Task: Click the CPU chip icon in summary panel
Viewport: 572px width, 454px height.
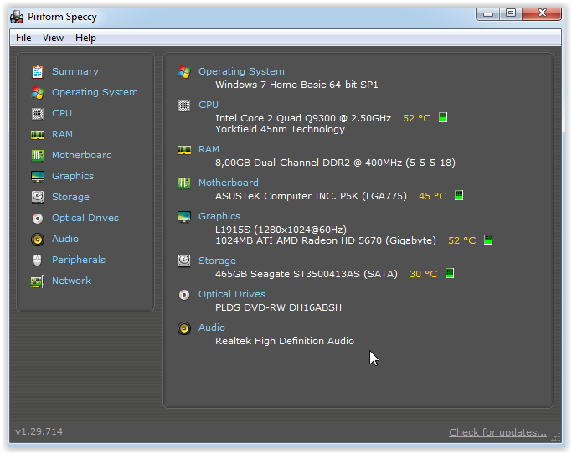Action: click(x=184, y=106)
